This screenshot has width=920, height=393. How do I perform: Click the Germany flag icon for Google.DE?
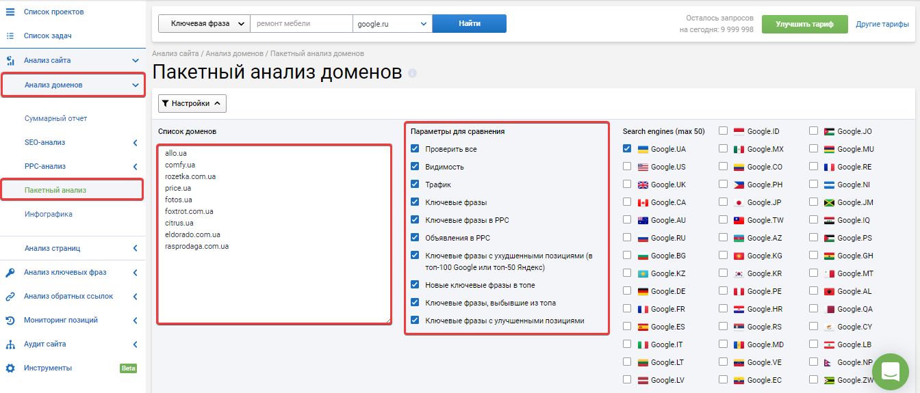tap(643, 291)
